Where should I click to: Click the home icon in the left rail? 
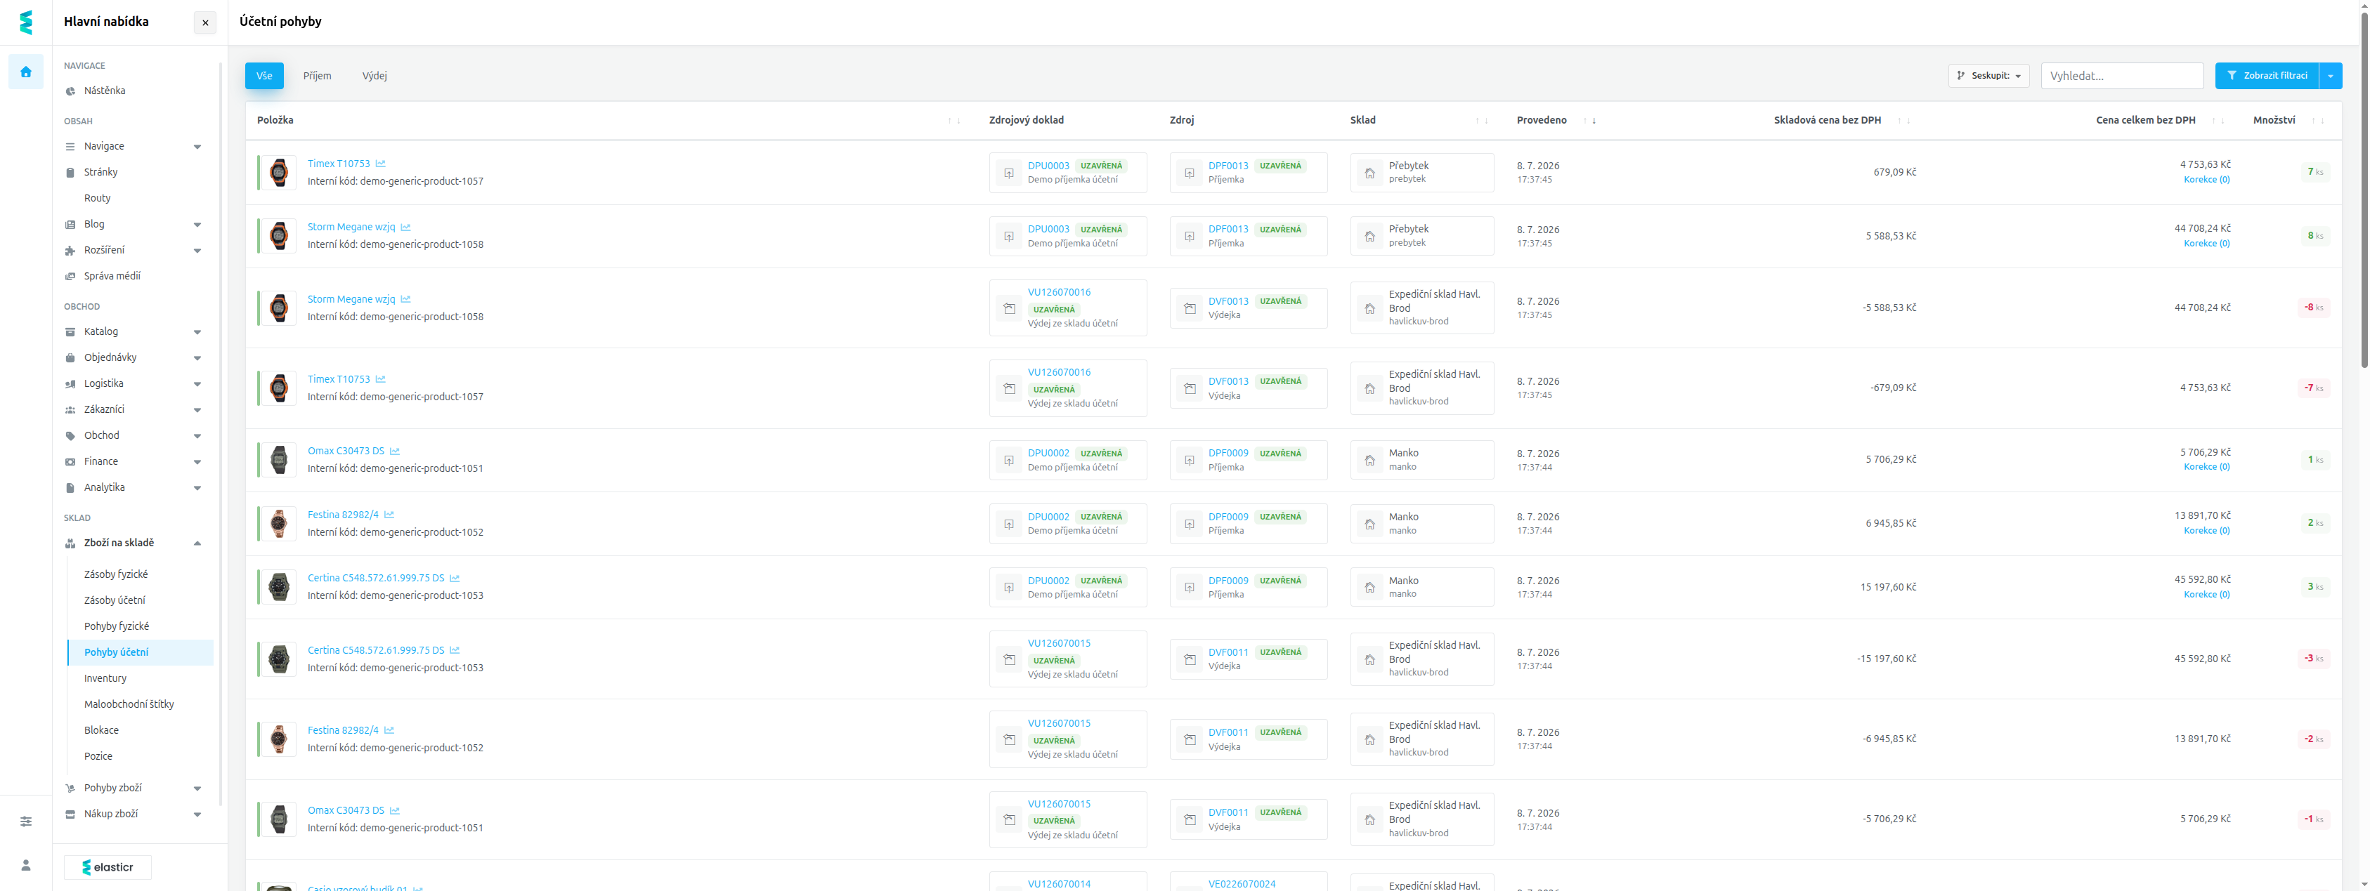coord(26,72)
